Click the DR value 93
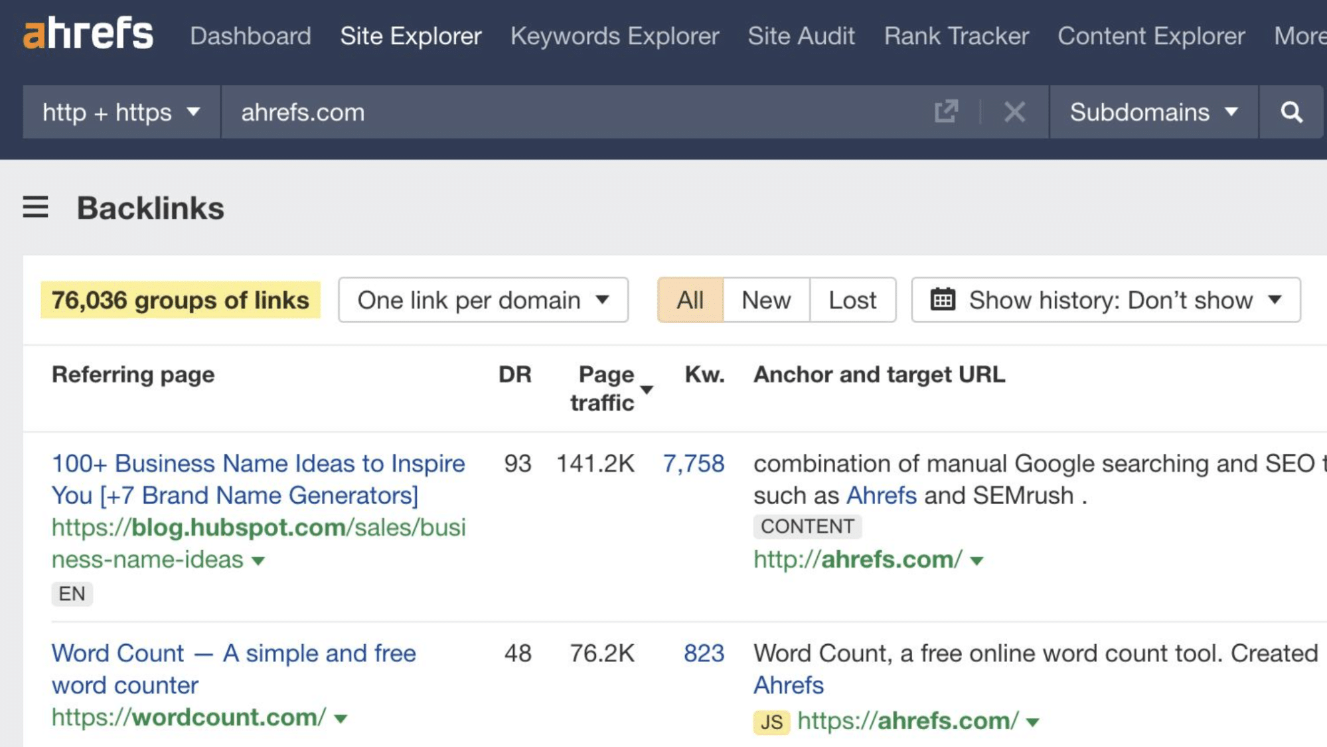Viewport: 1327px width, 747px height. click(x=518, y=463)
